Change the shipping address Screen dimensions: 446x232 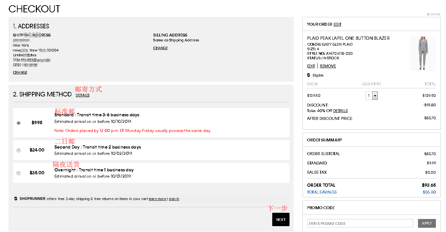[x=20, y=72]
